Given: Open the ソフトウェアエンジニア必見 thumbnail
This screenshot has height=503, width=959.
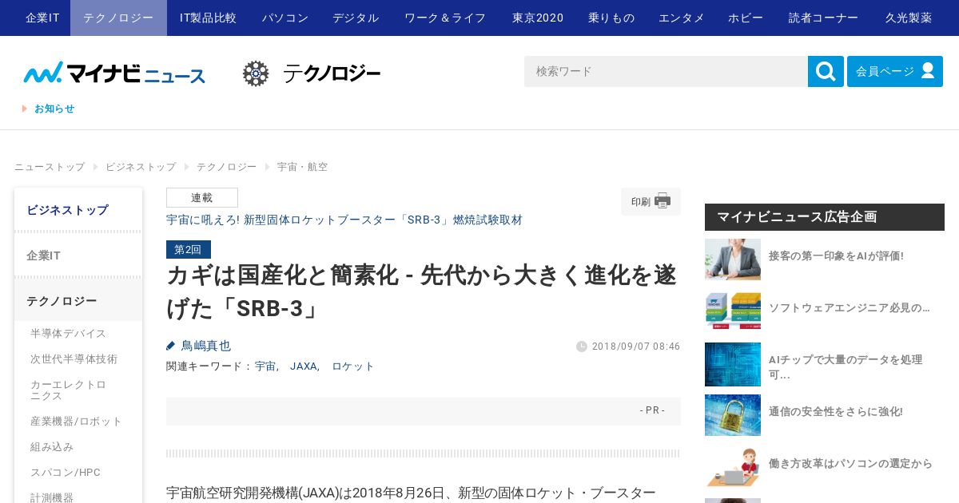Looking at the screenshot, I should click(x=733, y=311).
